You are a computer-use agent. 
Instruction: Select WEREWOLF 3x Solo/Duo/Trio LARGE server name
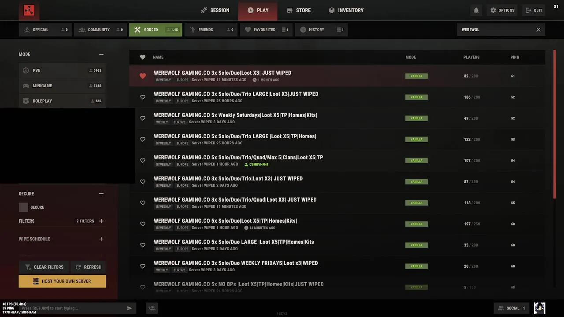(236, 94)
